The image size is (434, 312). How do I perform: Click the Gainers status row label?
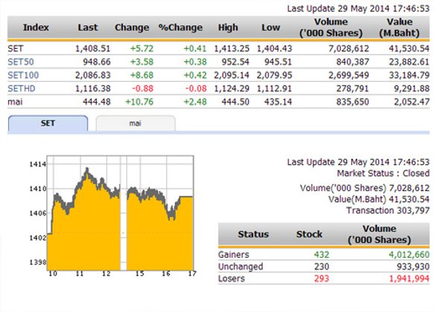coord(234,255)
